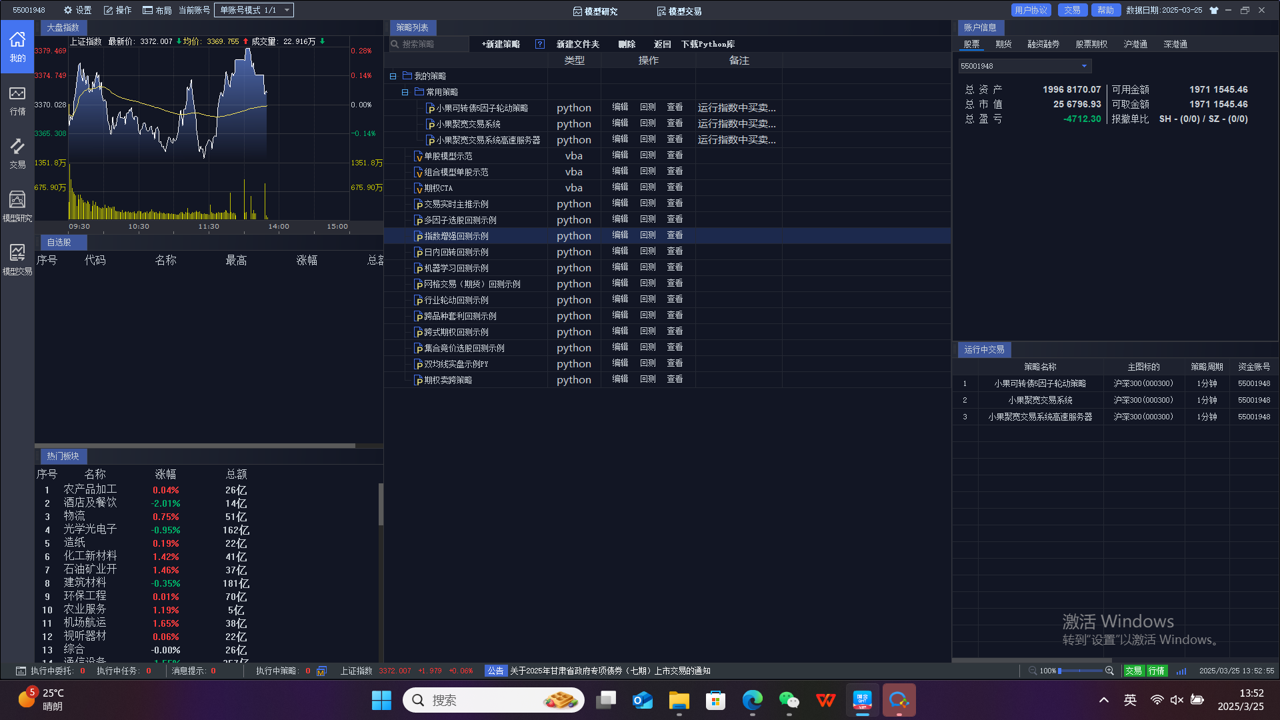This screenshot has height=720, width=1280.
Task: Click the 设置 gear icon
Action: click(x=68, y=11)
